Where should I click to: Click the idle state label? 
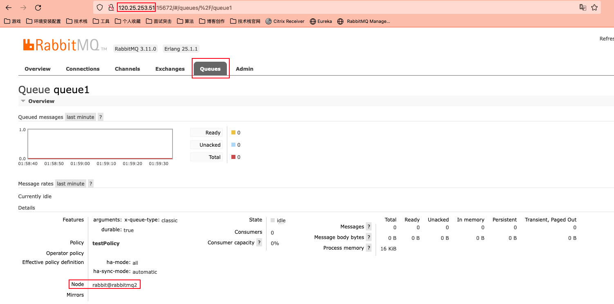pyautogui.click(x=281, y=220)
